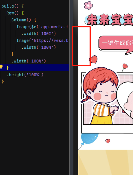
Task: Place cursor on the Column() line
Action: (24, 20)
